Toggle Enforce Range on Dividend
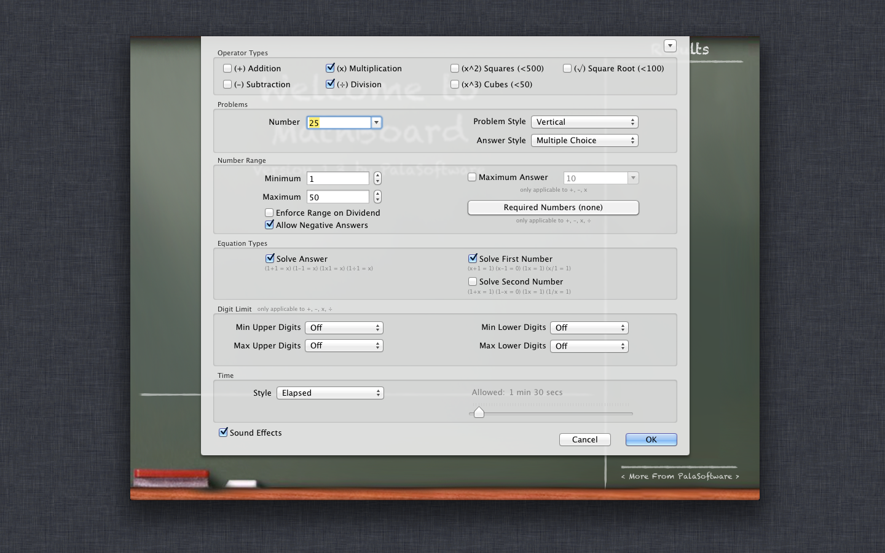Screen dimensions: 885x553 269,213
